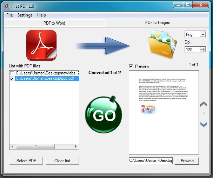Click the images folder icon
The width and height of the screenshot is (213, 178).
coord(162,44)
